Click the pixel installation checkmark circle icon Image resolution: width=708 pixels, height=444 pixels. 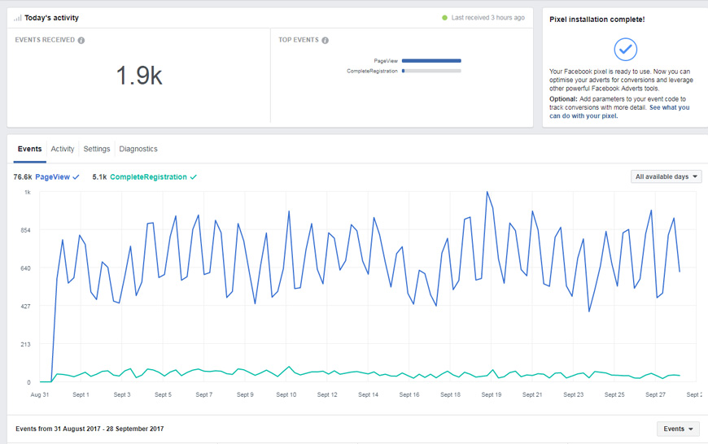[625, 49]
